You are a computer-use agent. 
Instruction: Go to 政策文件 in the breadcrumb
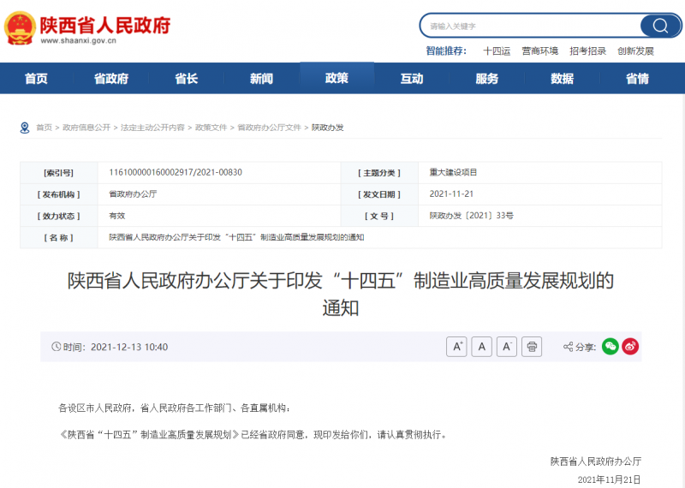(x=211, y=128)
